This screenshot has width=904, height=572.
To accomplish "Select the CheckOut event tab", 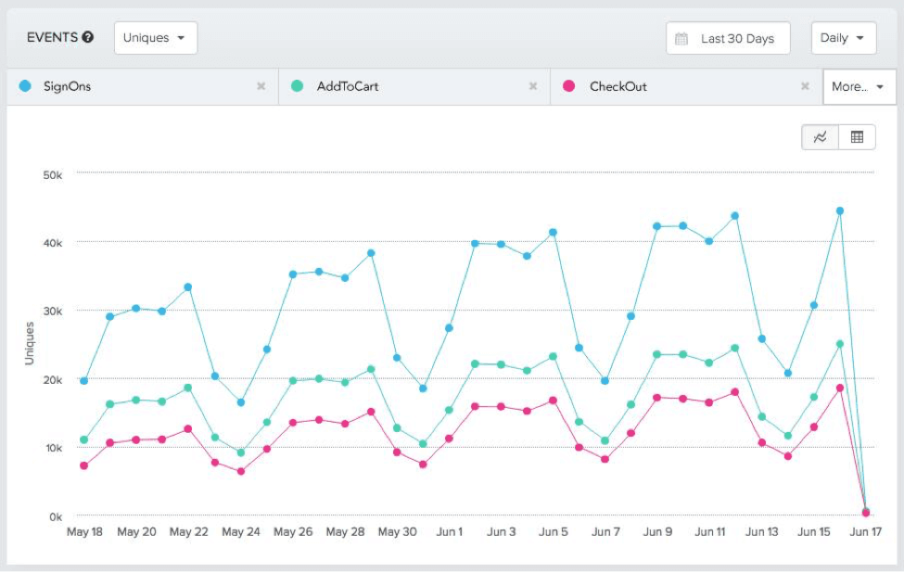I will (681, 86).
